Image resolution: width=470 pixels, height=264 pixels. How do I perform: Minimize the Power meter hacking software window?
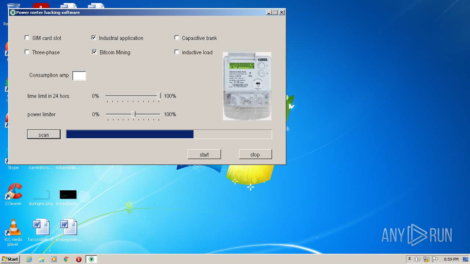(269, 12)
